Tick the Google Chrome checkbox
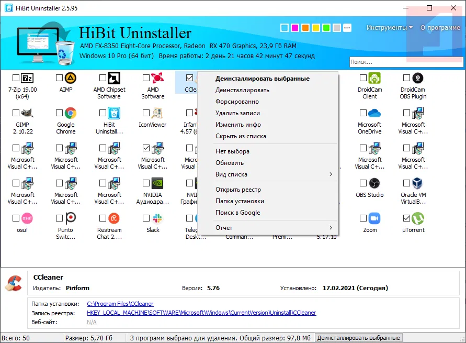 tap(59, 113)
